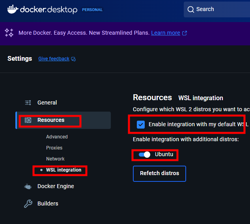Viewport: 250px width, 224px height.
Task: Click the sparkle icon in banner
Action: [9, 33]
